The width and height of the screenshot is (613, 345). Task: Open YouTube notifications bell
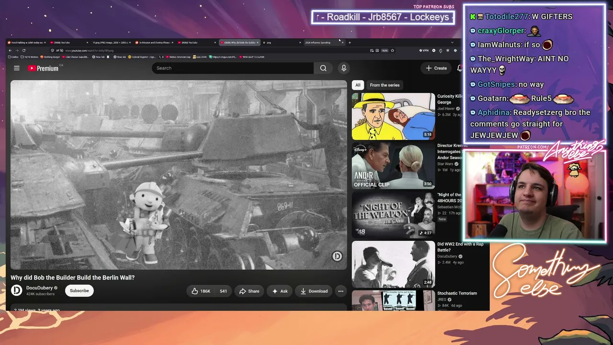coord(460,68)
